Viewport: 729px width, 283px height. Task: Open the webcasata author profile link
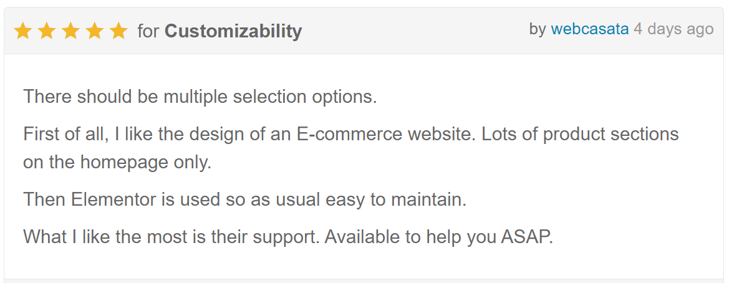pyautogui.click(x=589, y=29)
